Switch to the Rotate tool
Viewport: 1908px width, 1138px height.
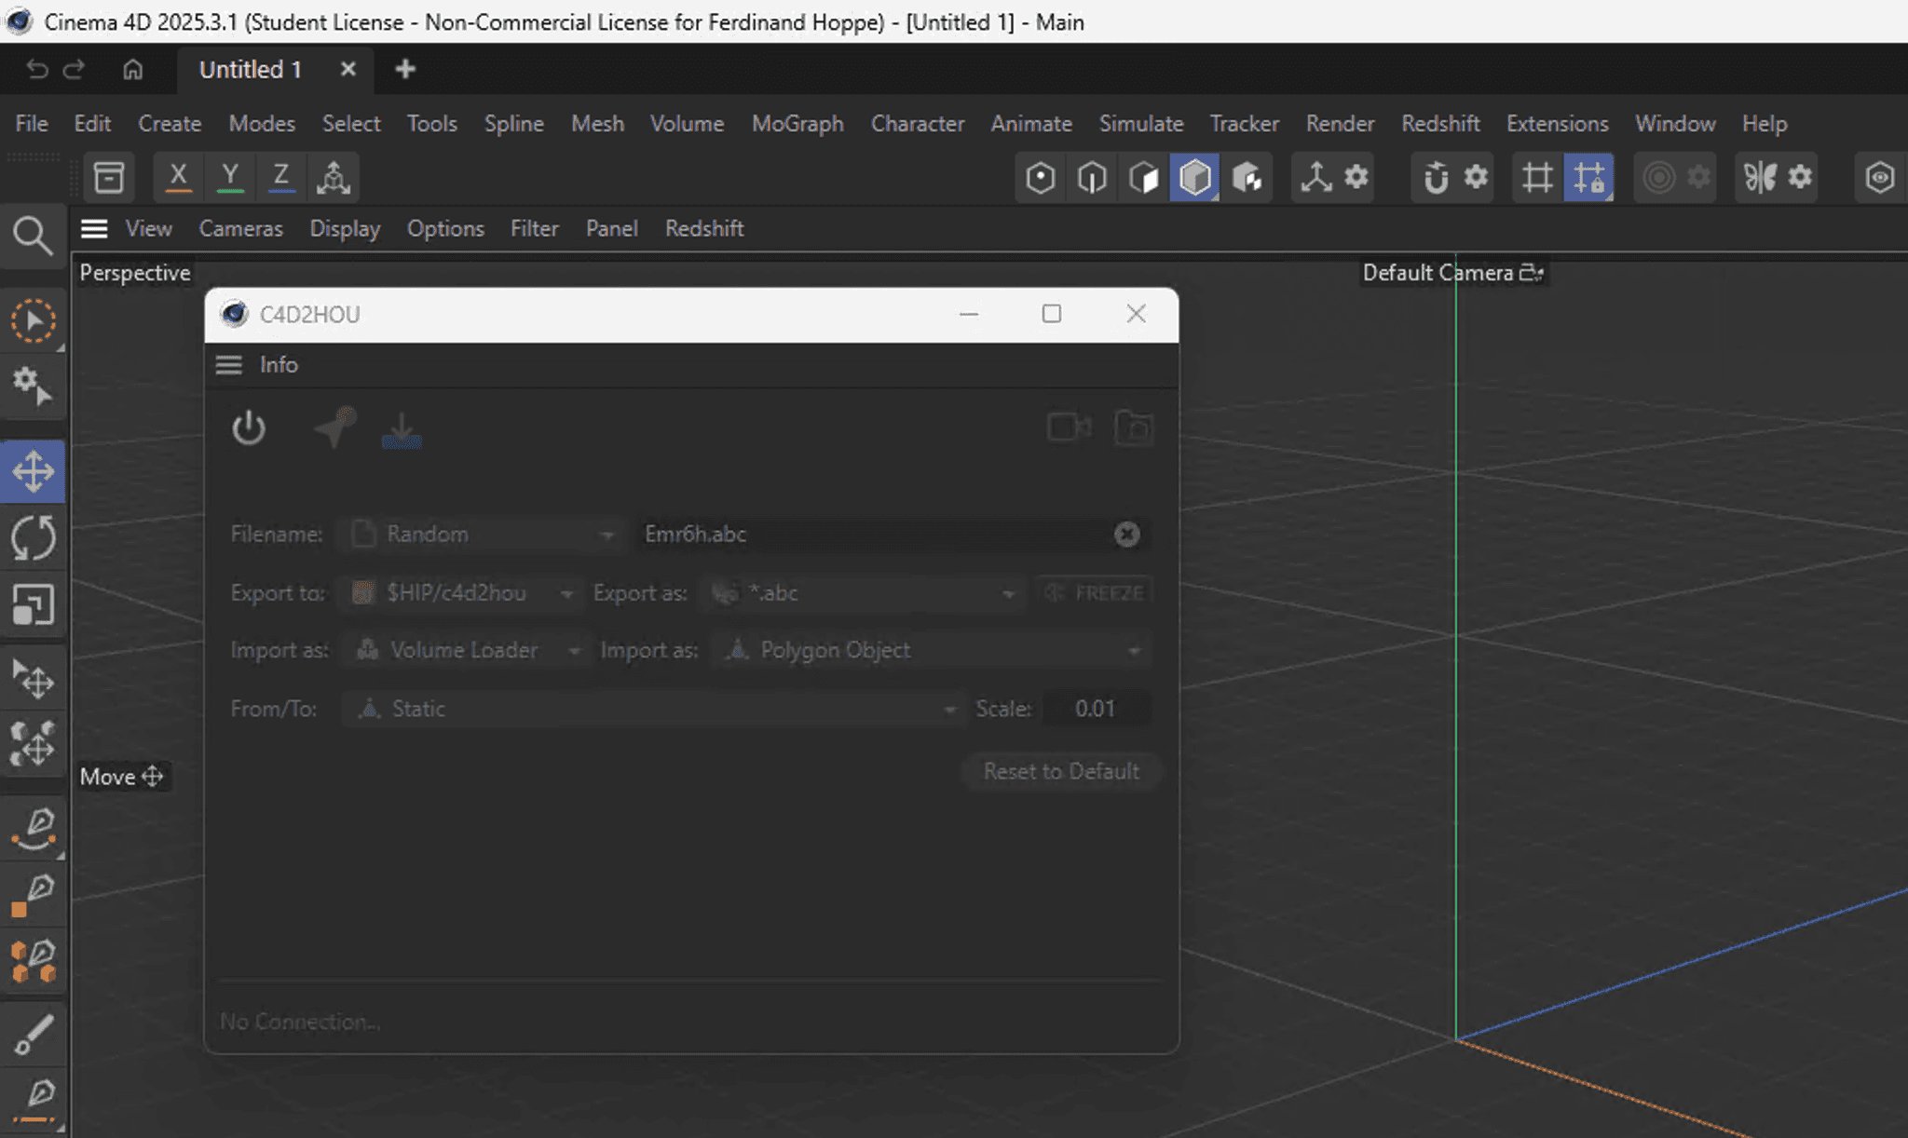(x=34, y=537)
